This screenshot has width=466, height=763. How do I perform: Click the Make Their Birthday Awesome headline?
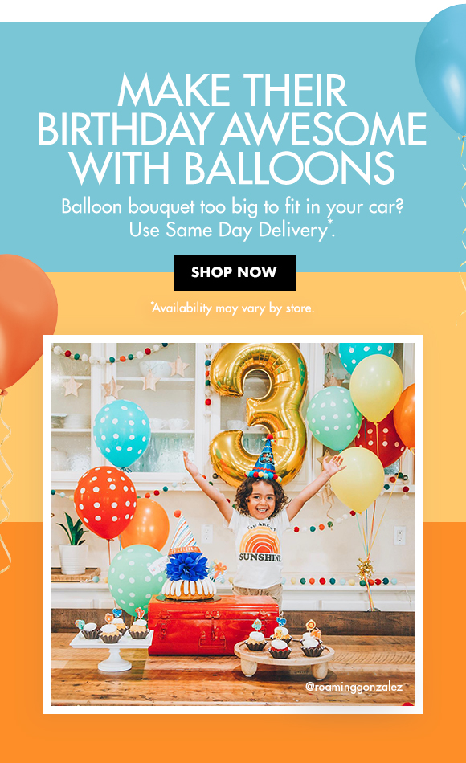click(x=232, y=129)
